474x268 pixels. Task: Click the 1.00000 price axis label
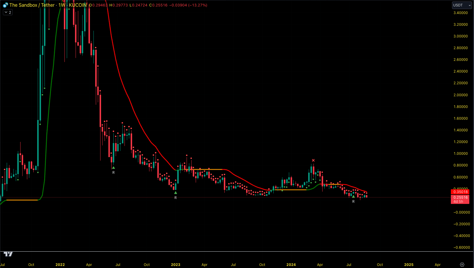point(461,154)
